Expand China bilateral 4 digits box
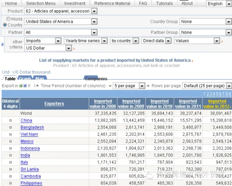 pyautogui.click(x=11, y=121)
